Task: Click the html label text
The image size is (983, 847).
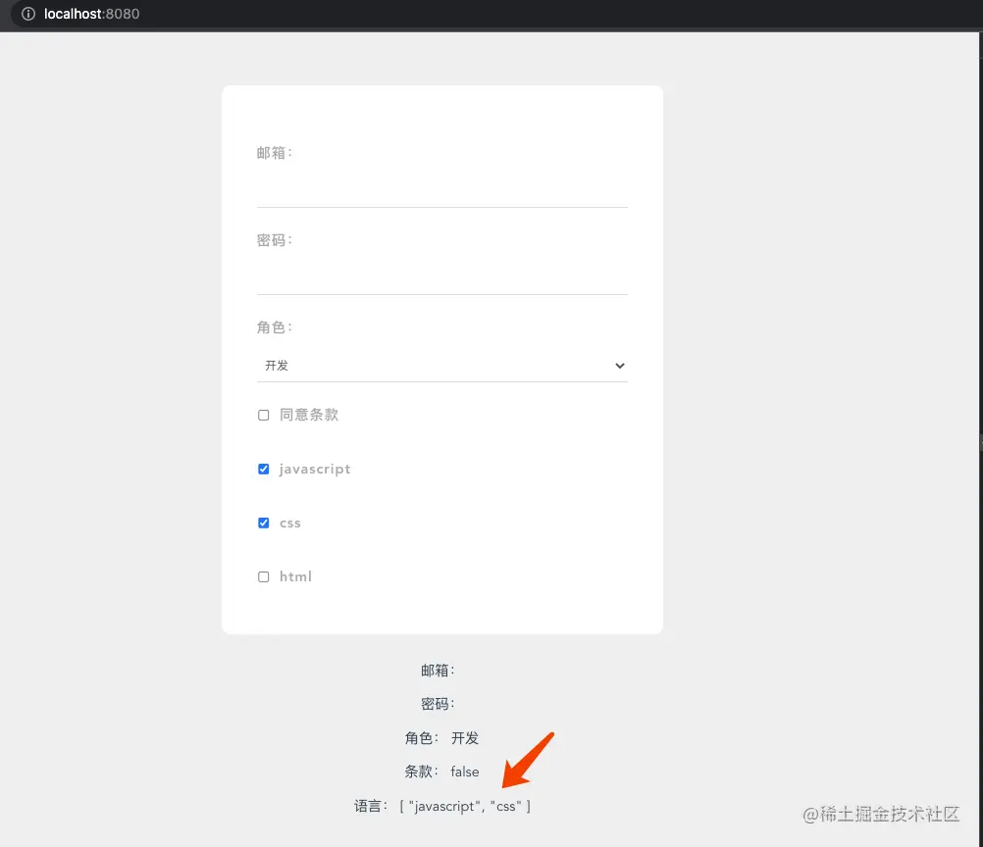Action: [x=295, y=576]
